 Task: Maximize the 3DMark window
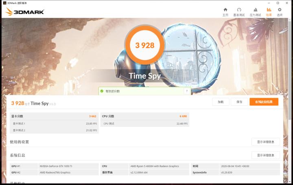[x=278, y=3]
